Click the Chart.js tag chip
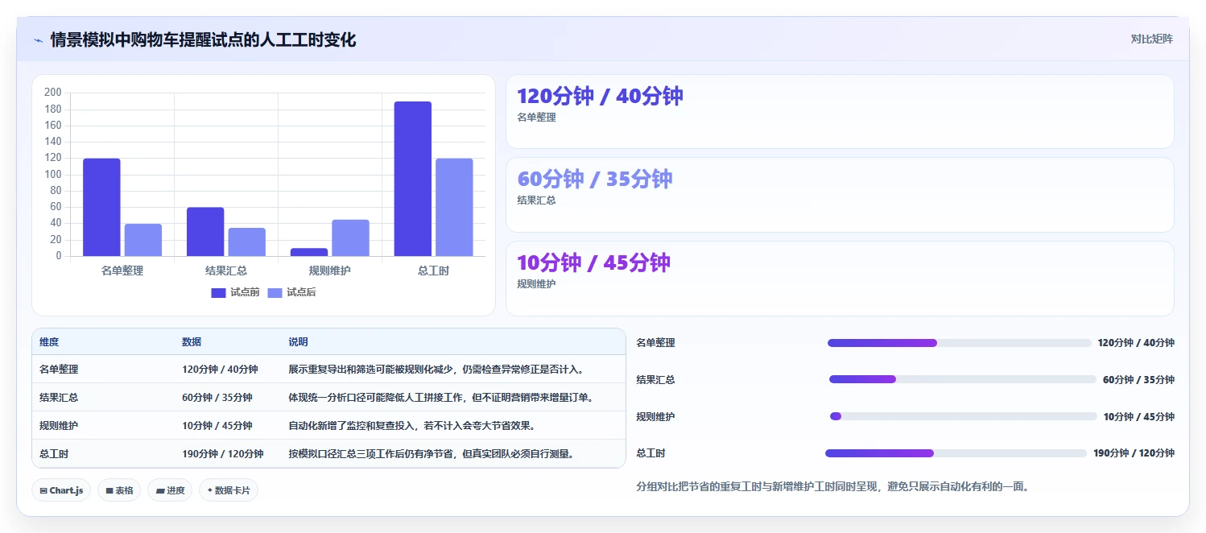Screen dimensions: 1206x533 coord(61,490)
